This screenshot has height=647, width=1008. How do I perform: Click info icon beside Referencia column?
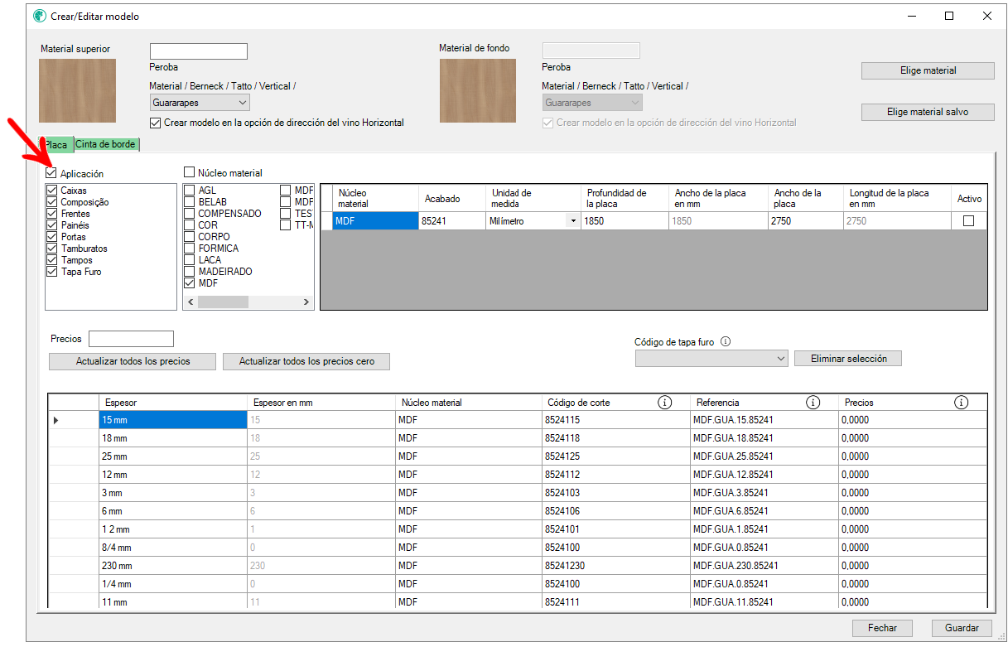coord(813,403)
